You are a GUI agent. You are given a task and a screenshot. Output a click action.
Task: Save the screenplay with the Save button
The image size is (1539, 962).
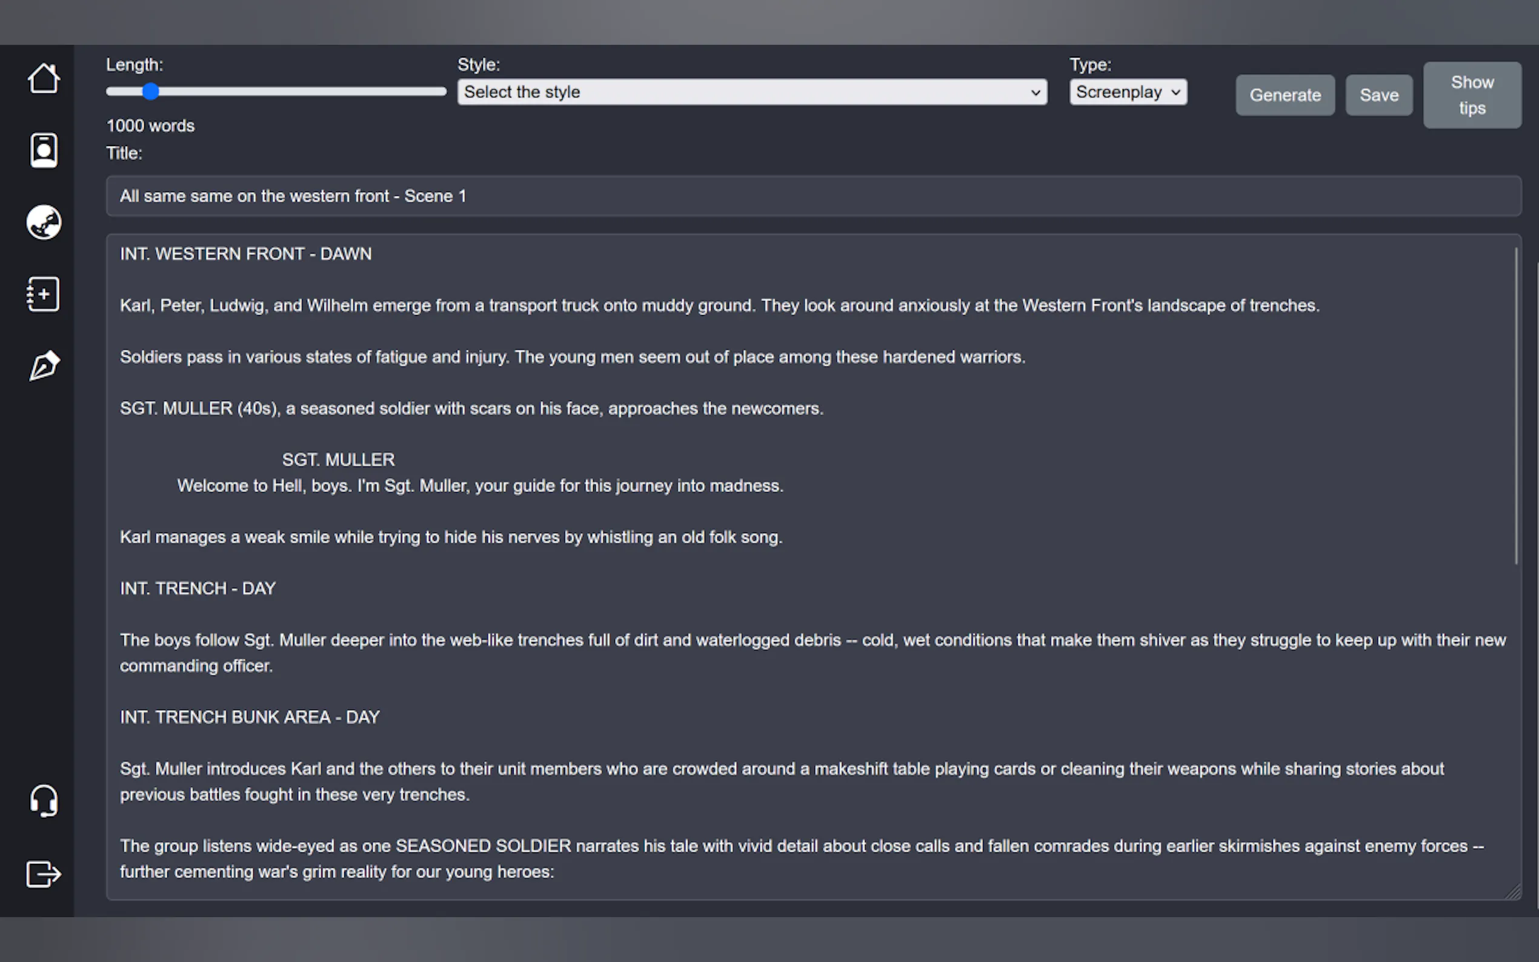(x=1378, y=96)
